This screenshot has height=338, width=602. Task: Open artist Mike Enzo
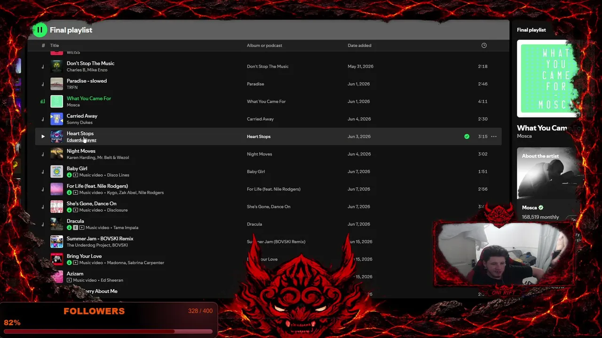(97, 70)
